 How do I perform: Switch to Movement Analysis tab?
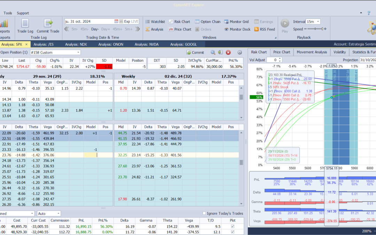(x=312, y=52)
